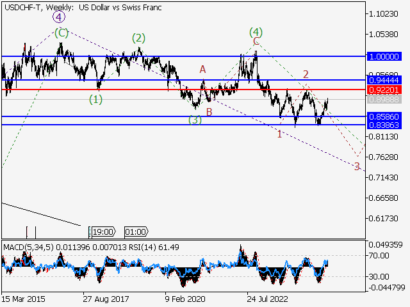
Task: Click the 0.89888 current price tag
Action: (384, 100)
